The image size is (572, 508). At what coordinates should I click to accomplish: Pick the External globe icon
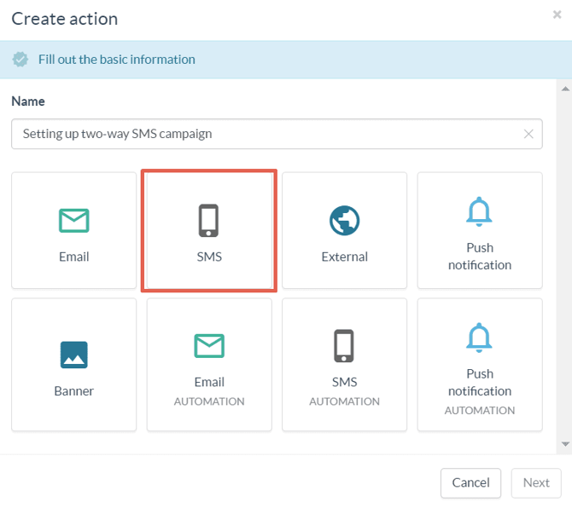(344, 221)
